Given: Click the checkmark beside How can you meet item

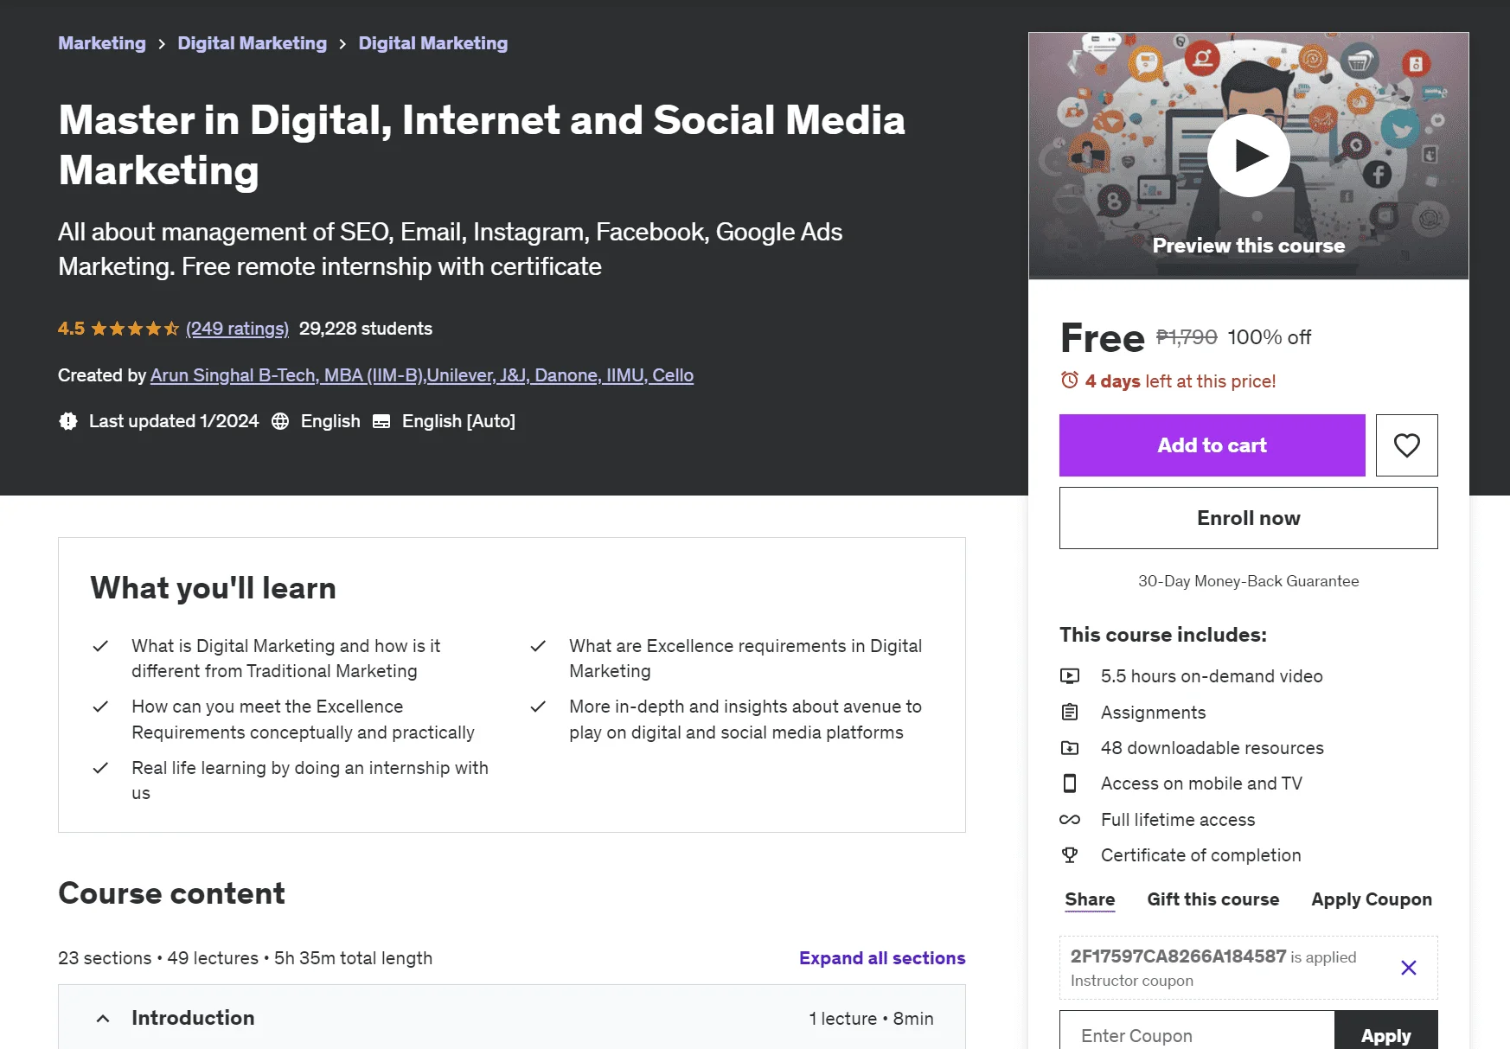Looking at the screenshot, I should [100, 707].
